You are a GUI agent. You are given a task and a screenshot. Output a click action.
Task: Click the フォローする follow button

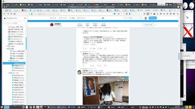pyautogui.click(x=148, y=25)
